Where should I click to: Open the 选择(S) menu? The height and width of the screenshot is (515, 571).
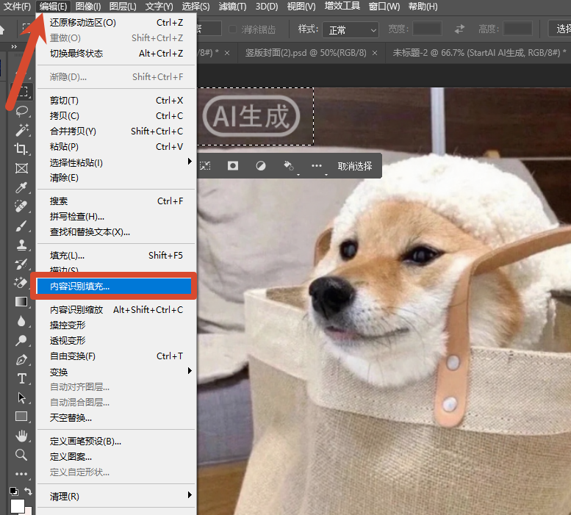[196, 7]
